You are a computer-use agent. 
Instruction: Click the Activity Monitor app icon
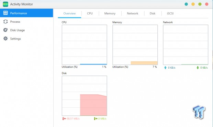pos(5,4)
